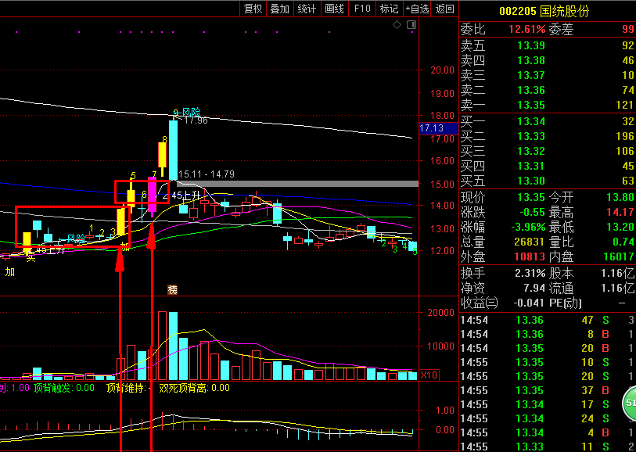Viewport: 636px width, 452px height.
Task: Click the X10 volume scale label
Action: [x=429, y=375]
